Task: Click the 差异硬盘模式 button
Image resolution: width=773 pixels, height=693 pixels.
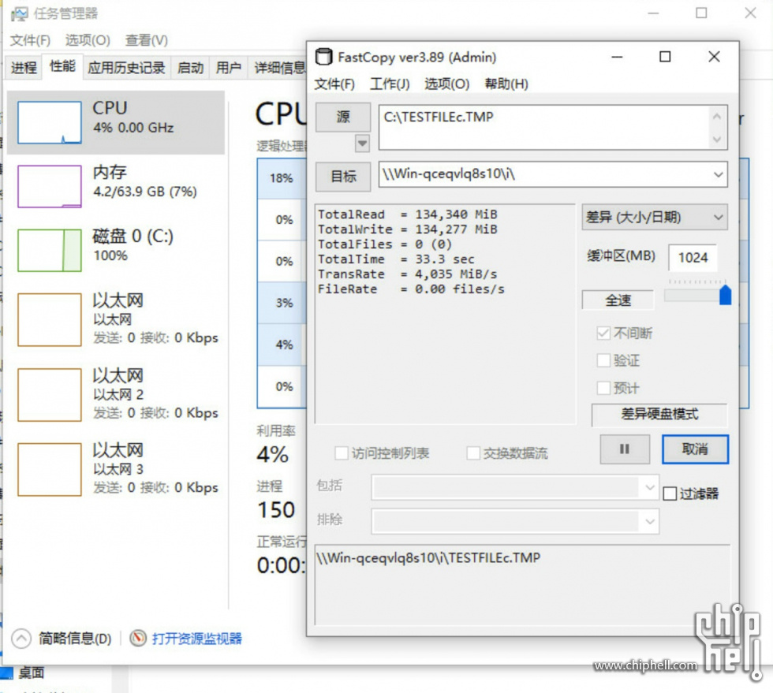Action: pyautogui.click(x=659, y=414)
